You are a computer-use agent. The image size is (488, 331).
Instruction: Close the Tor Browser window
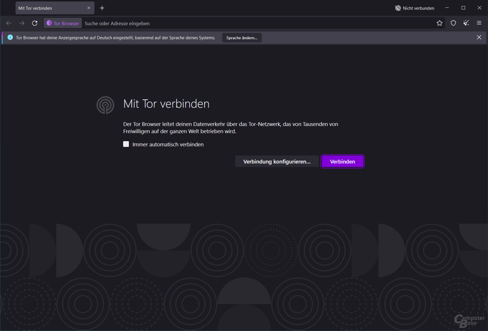click(479, 8)
